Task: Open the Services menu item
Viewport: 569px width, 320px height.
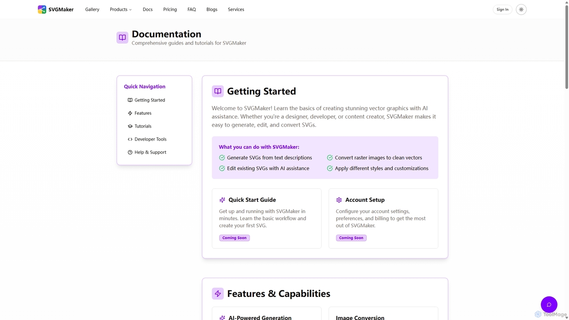Action: pyautogui.click(x=236, y=9)
